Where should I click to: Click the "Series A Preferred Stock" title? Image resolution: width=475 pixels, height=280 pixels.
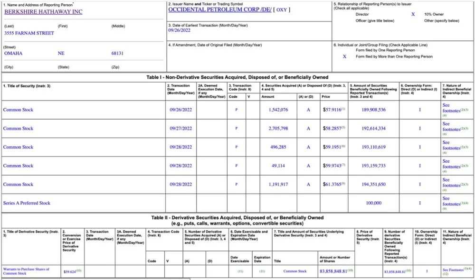pyautogui.click(x=27, y=203)
